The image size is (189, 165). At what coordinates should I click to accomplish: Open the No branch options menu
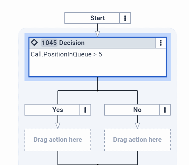click(x=165, y=110)
